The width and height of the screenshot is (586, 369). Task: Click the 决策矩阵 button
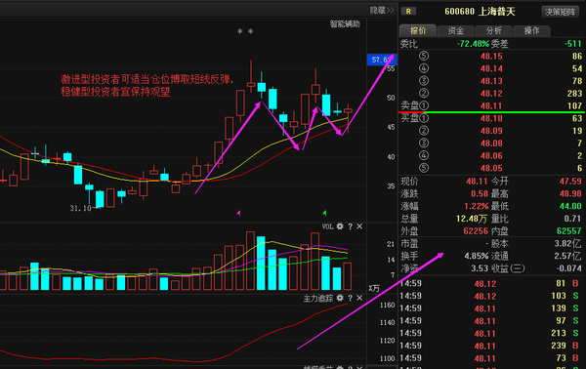pyautogui.click(x=560, y=12)
